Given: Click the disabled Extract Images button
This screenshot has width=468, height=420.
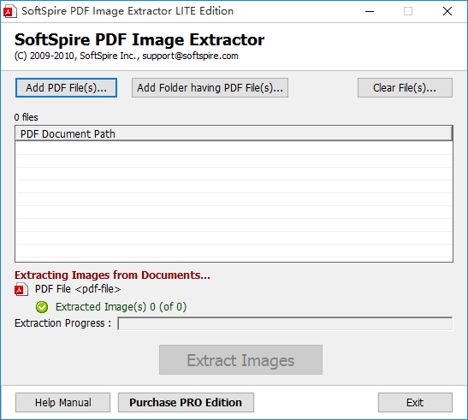Looking at the screenshot, I should click(240, 360).
